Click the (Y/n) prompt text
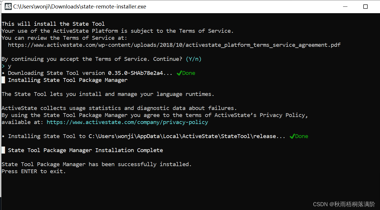The width and height of the screenshot is (380, 210). pos(194,59)
